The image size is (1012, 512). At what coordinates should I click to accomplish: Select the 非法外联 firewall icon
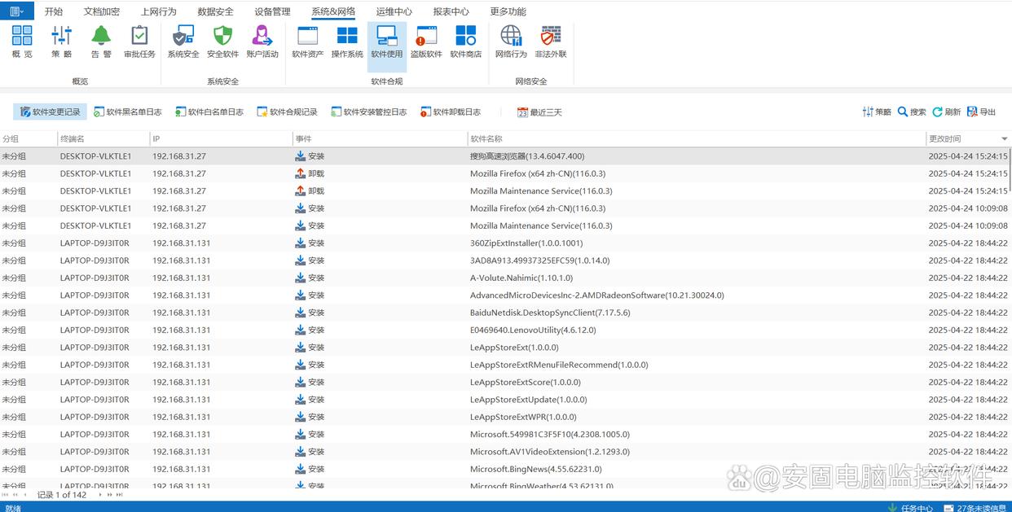pos(551,42)
